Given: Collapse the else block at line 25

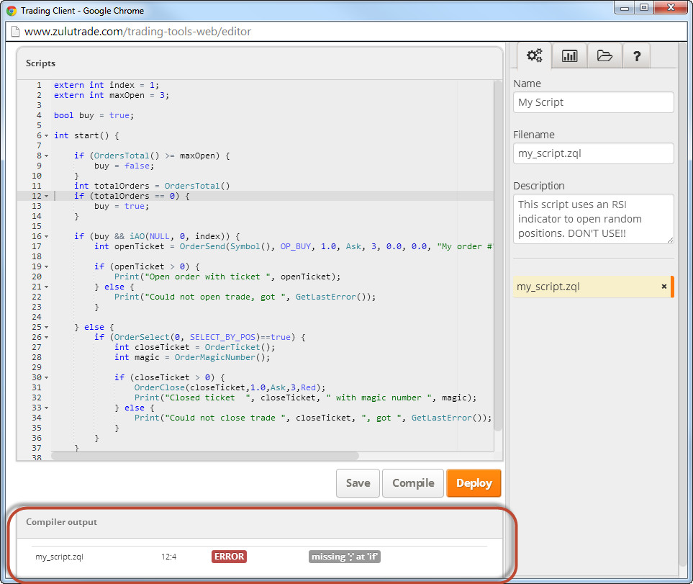Looking at the screenshot, I should [x=47, y=327].
